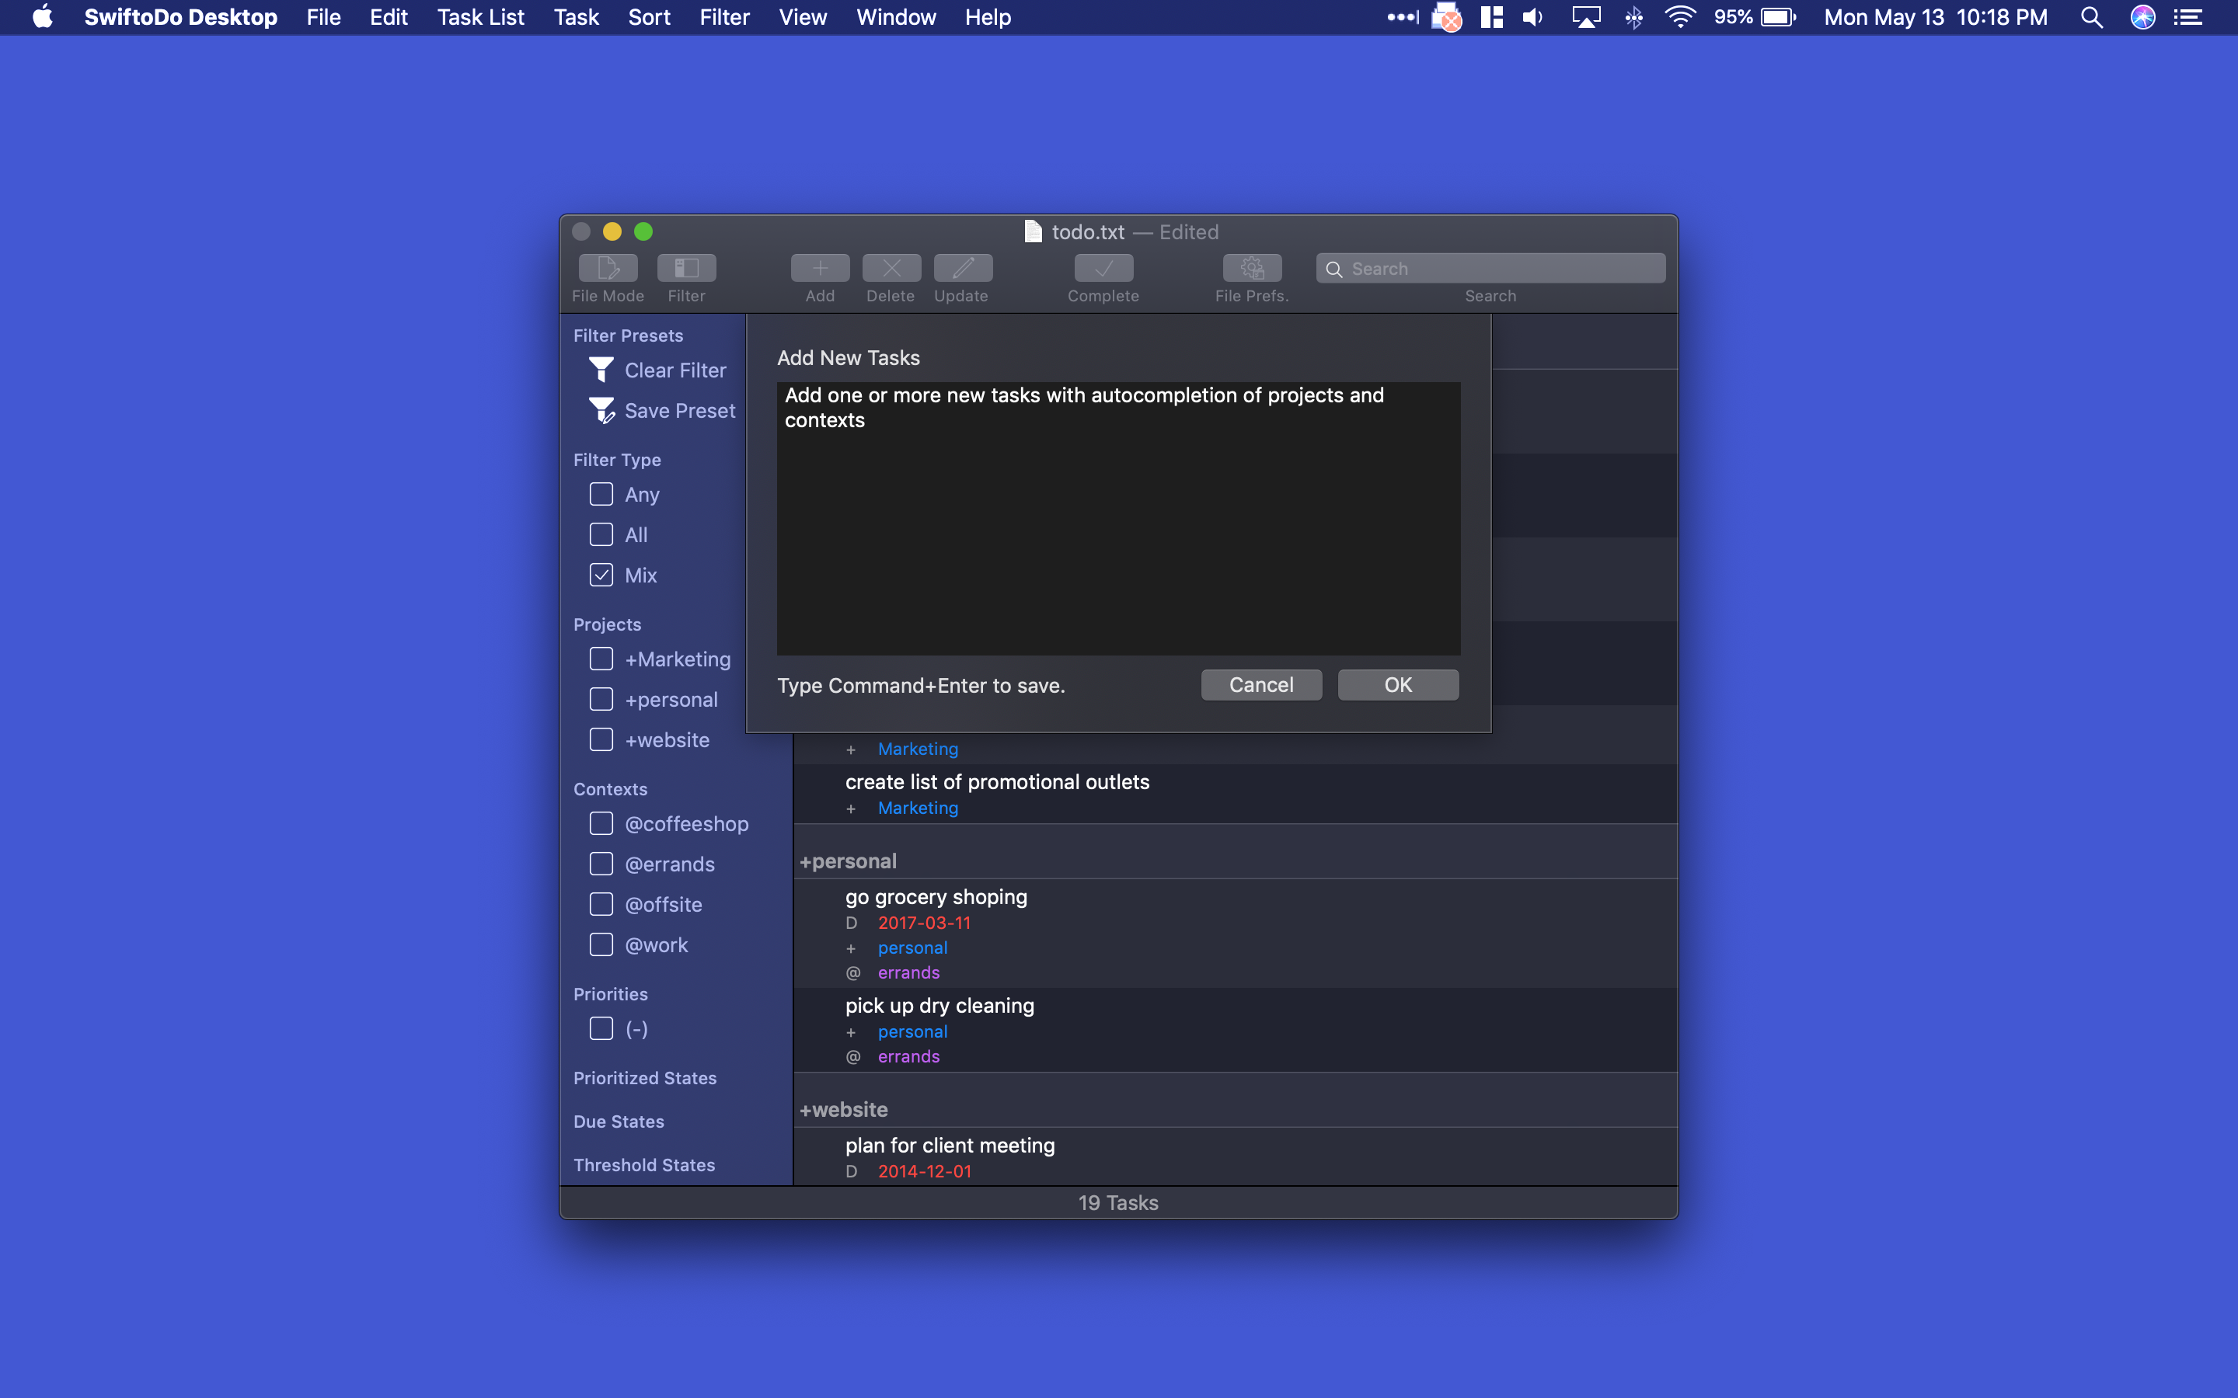This screenshot has width=2238, height=1398.
Task: Click the Delete task icon
Action: 891,268
